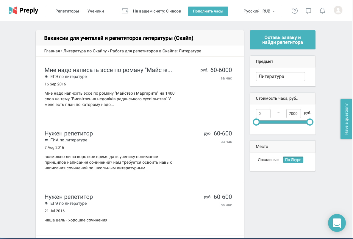353x239 pixels.
Task: Select the По Skype location option
Action: click(293, 160)
